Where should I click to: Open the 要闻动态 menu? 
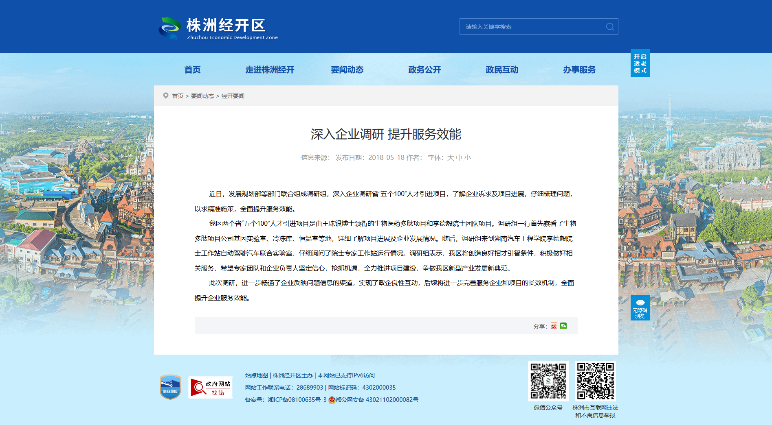click(x=347, y=70)
